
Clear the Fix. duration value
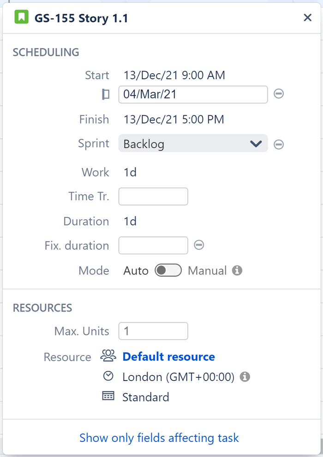(x=199, y=245)
